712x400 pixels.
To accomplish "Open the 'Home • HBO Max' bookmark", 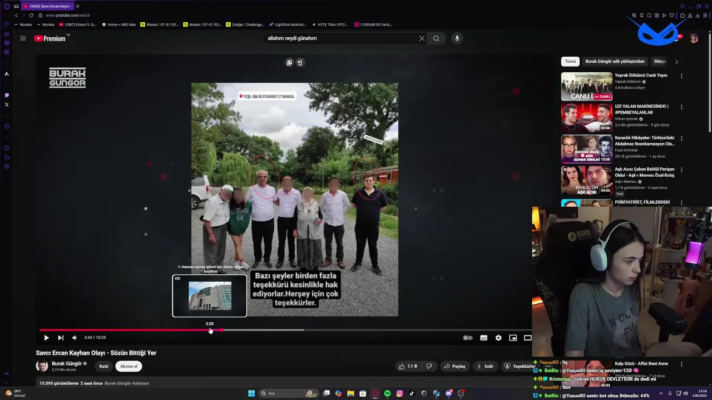I will 119,24.
